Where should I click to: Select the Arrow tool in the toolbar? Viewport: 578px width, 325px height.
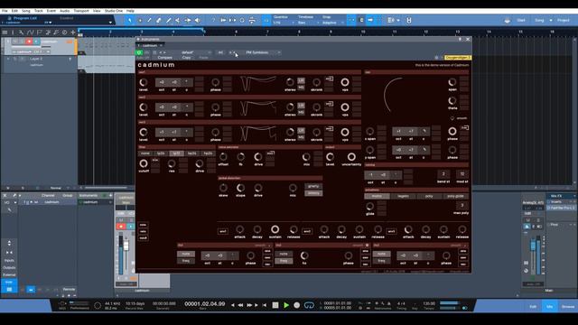pyautogui.click(x=129, y=20)
